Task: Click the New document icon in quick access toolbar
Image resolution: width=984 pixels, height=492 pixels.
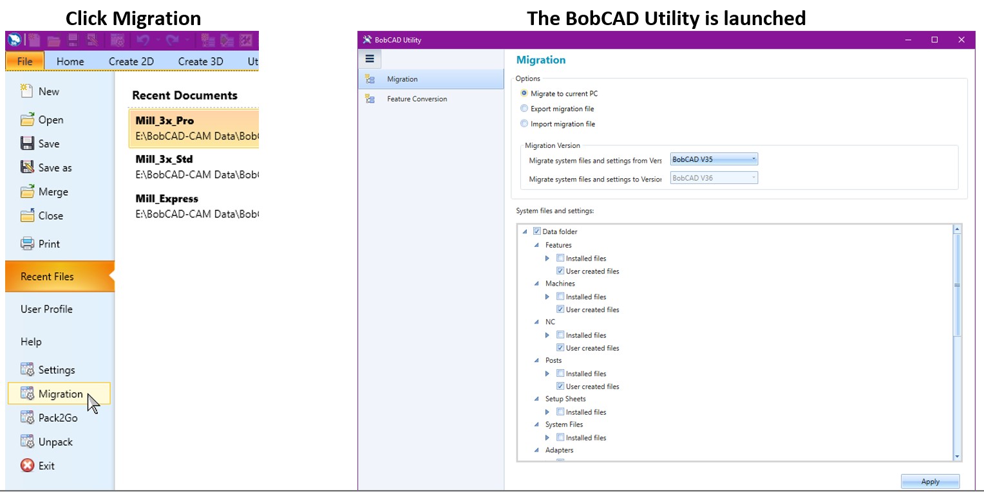Action: pyautogui.click(x=34, y=40)
